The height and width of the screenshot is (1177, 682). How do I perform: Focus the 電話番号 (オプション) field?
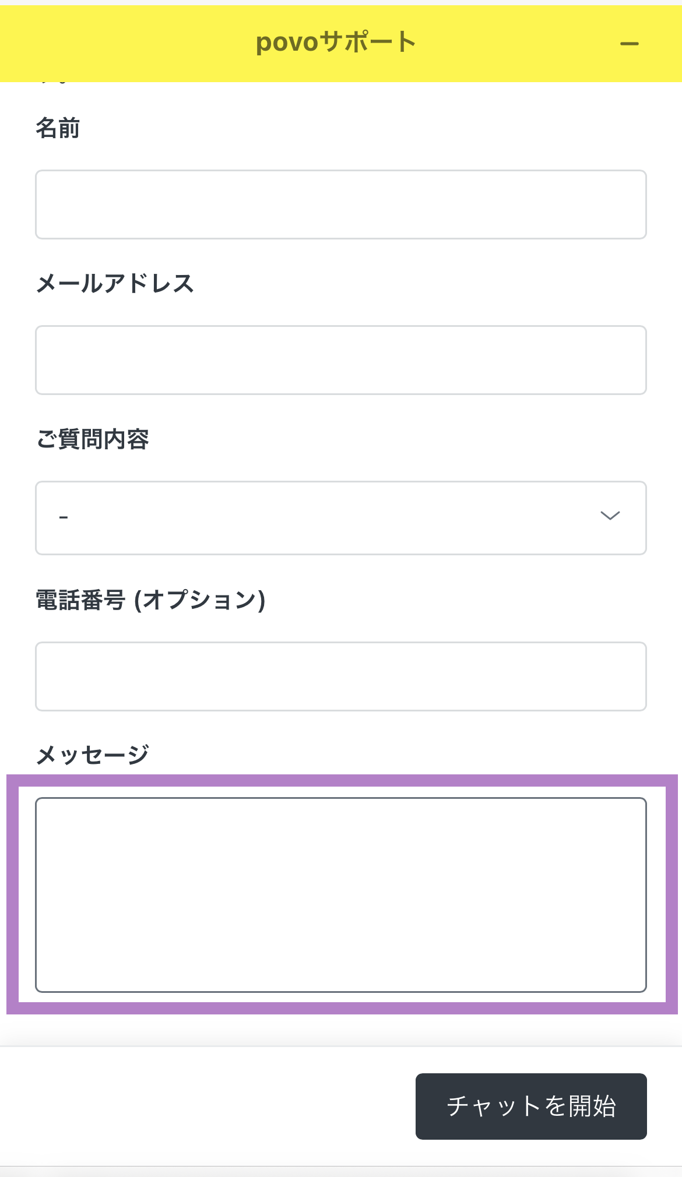pos(341,676)
